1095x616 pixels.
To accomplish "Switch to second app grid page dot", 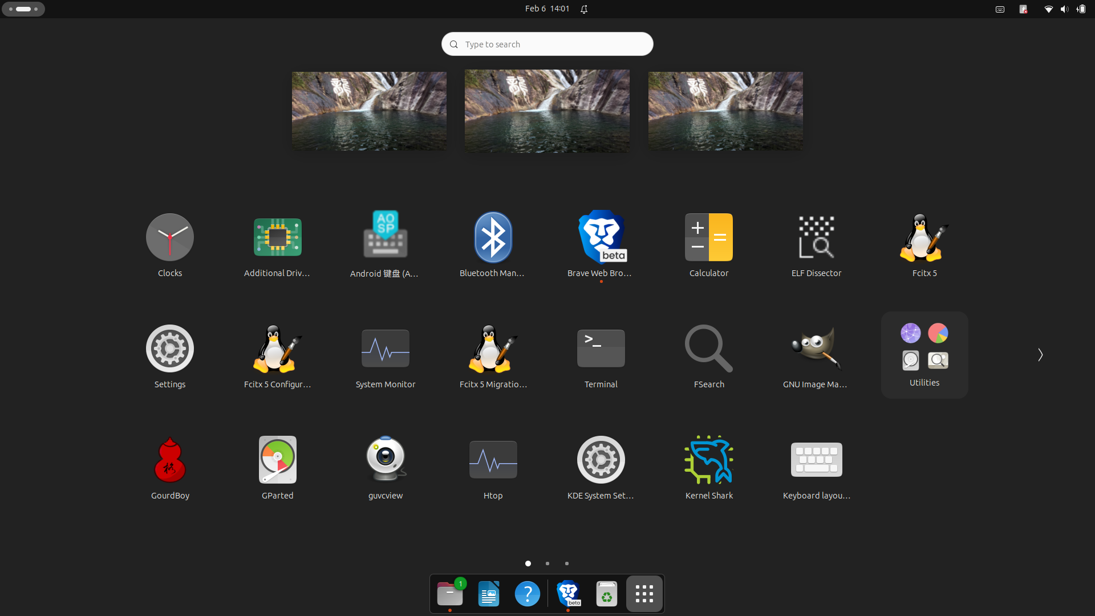I will pyautogui.click(x=547, y=564).
